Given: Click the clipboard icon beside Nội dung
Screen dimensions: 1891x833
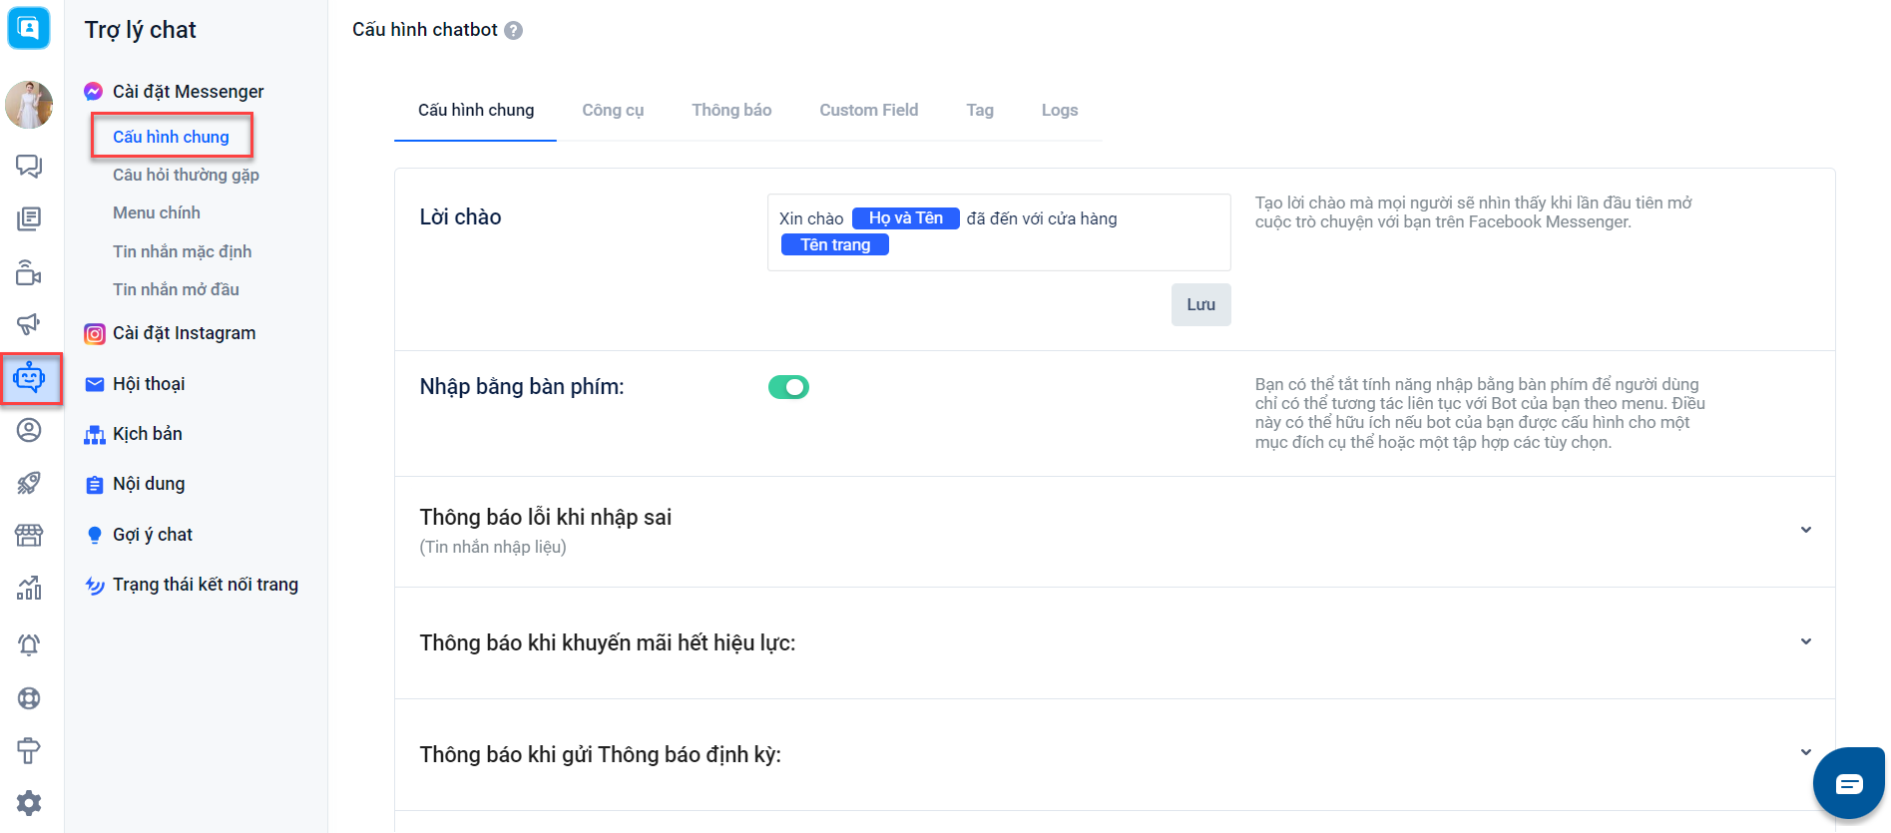Looking at the screenshot, I should click(x=95, y=485).
